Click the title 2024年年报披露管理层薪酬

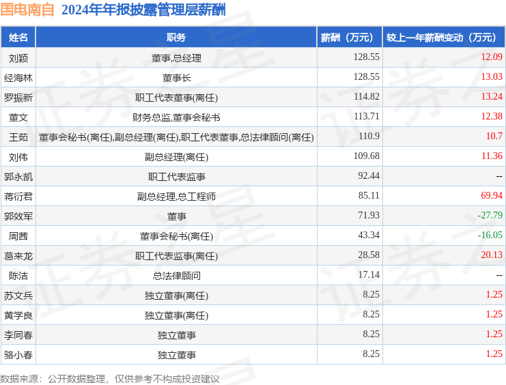coord(143,10)
